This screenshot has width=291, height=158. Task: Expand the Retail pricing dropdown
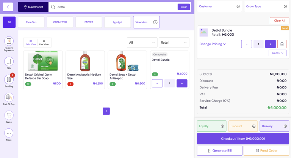[x=174, y=43]
